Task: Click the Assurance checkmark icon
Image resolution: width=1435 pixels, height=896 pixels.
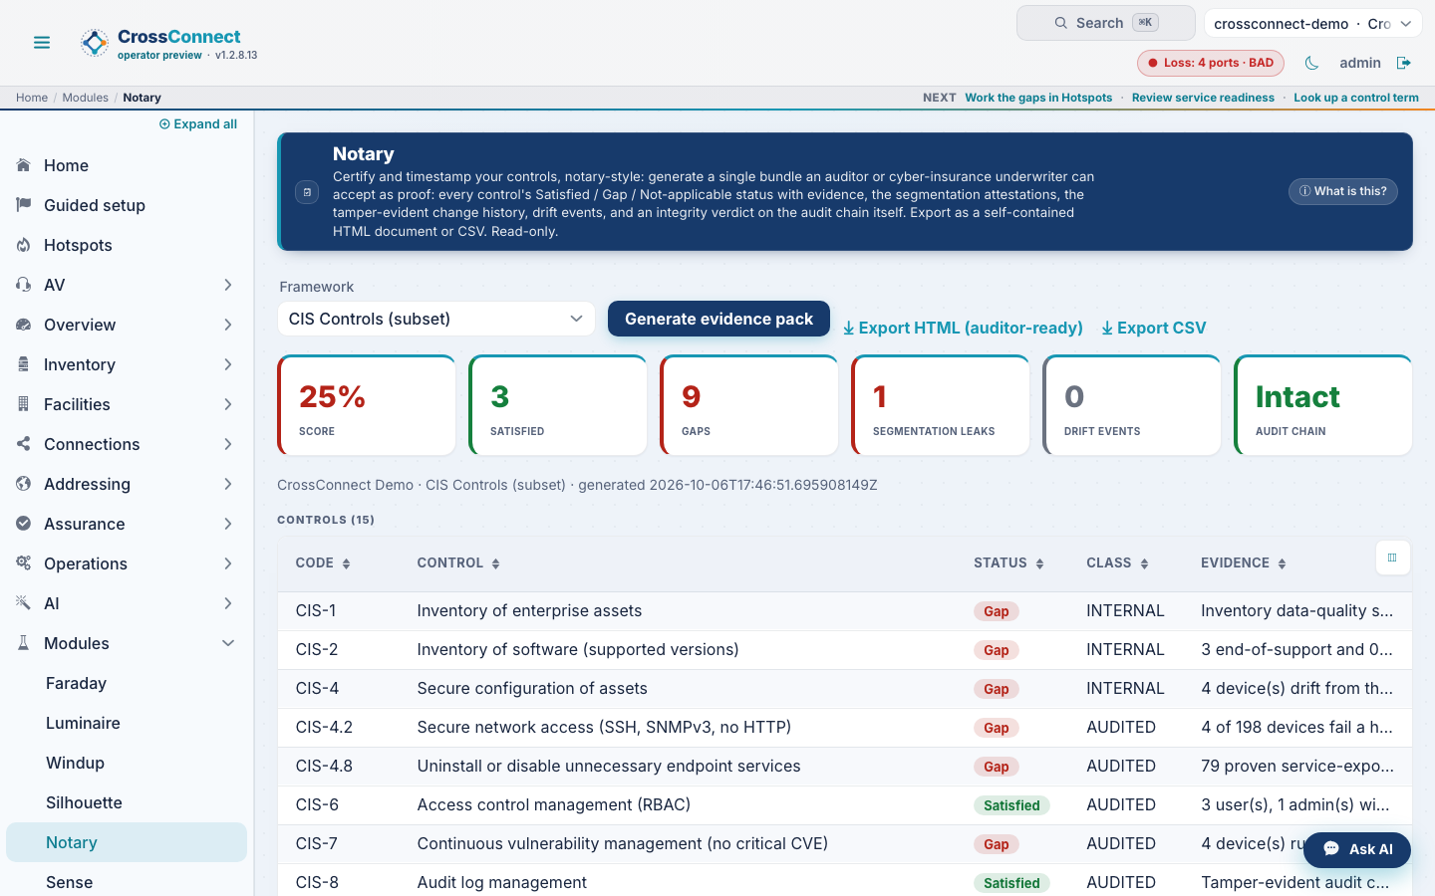Action: pos(24,524)
